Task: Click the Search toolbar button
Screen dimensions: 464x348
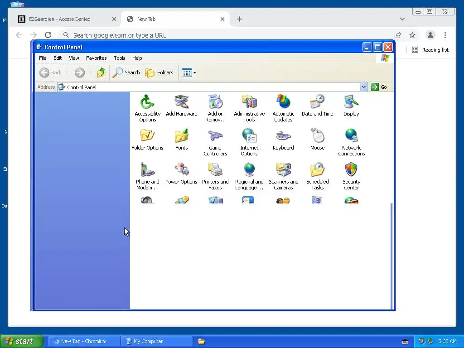Action: click(126, 72)
